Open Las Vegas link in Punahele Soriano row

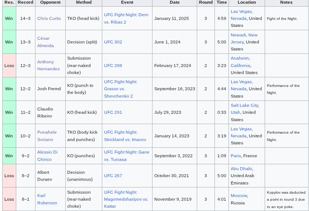pyautogui.click(x=242, y=129)
